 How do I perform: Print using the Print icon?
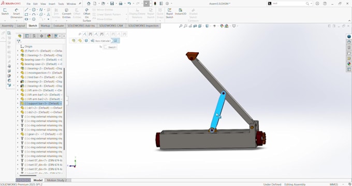(121, 4)
